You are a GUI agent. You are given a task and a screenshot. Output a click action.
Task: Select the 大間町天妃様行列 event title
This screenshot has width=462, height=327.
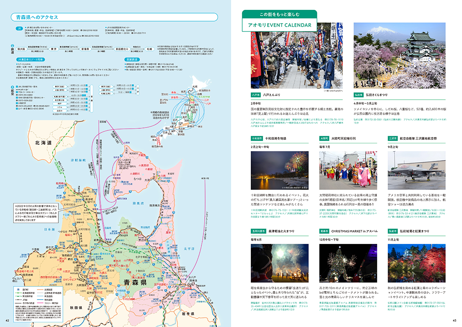click(x=344, y=138)
